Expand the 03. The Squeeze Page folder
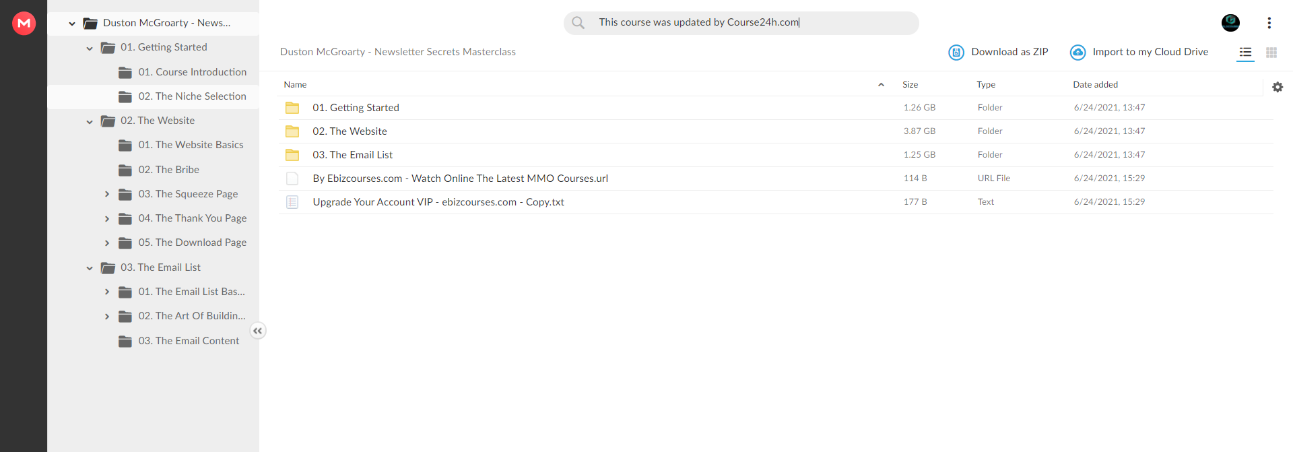 (x=107, y=194)
